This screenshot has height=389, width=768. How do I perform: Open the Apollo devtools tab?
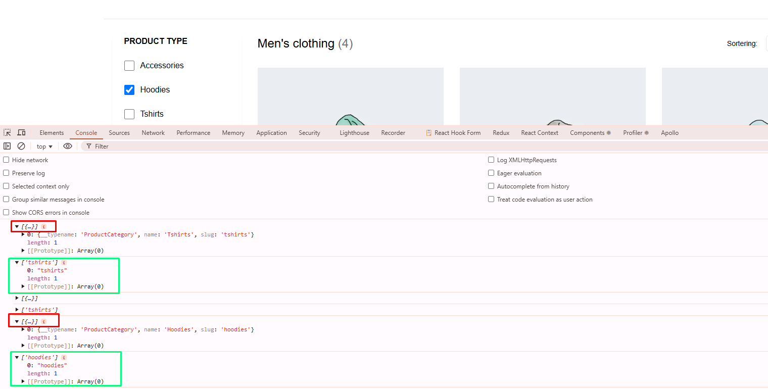pyautogui.click(x=669, y=133)
